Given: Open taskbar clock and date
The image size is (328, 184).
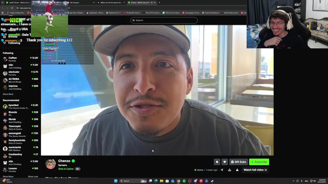Looking at the screenshot, I should click(x=322, y=181).
